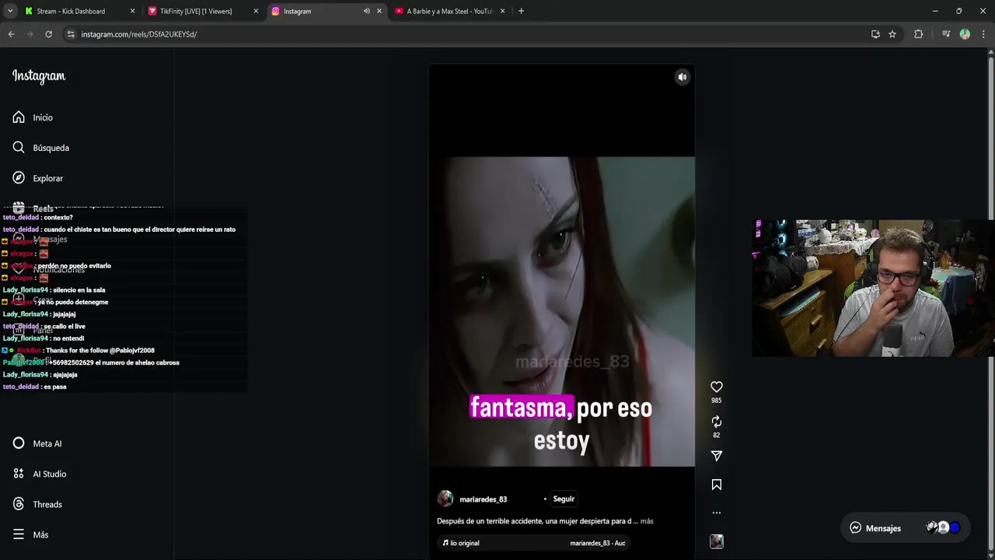Toggle the reel's sound speaker icon
Viewport: 995px width, 560px height.
pos(683,77)
